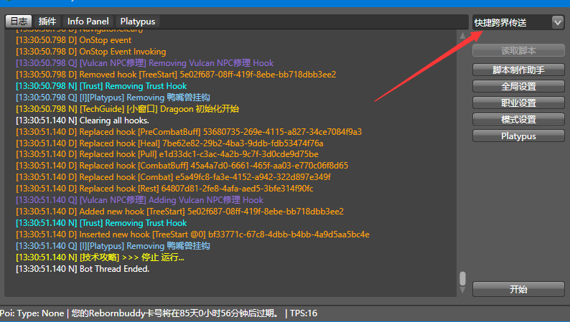Screen dimensions: 570x322
Task: Click the 快捷跨界传送 combo box text
Action: pos(510,22)
